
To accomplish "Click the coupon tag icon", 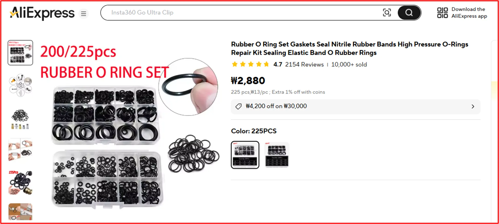I will 238,106.
